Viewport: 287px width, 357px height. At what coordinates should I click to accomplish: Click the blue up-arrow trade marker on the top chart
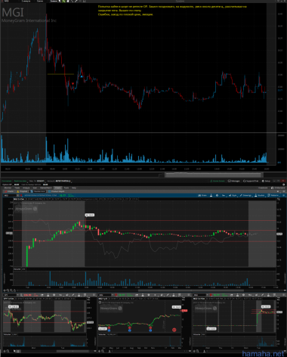coord(82,76)
